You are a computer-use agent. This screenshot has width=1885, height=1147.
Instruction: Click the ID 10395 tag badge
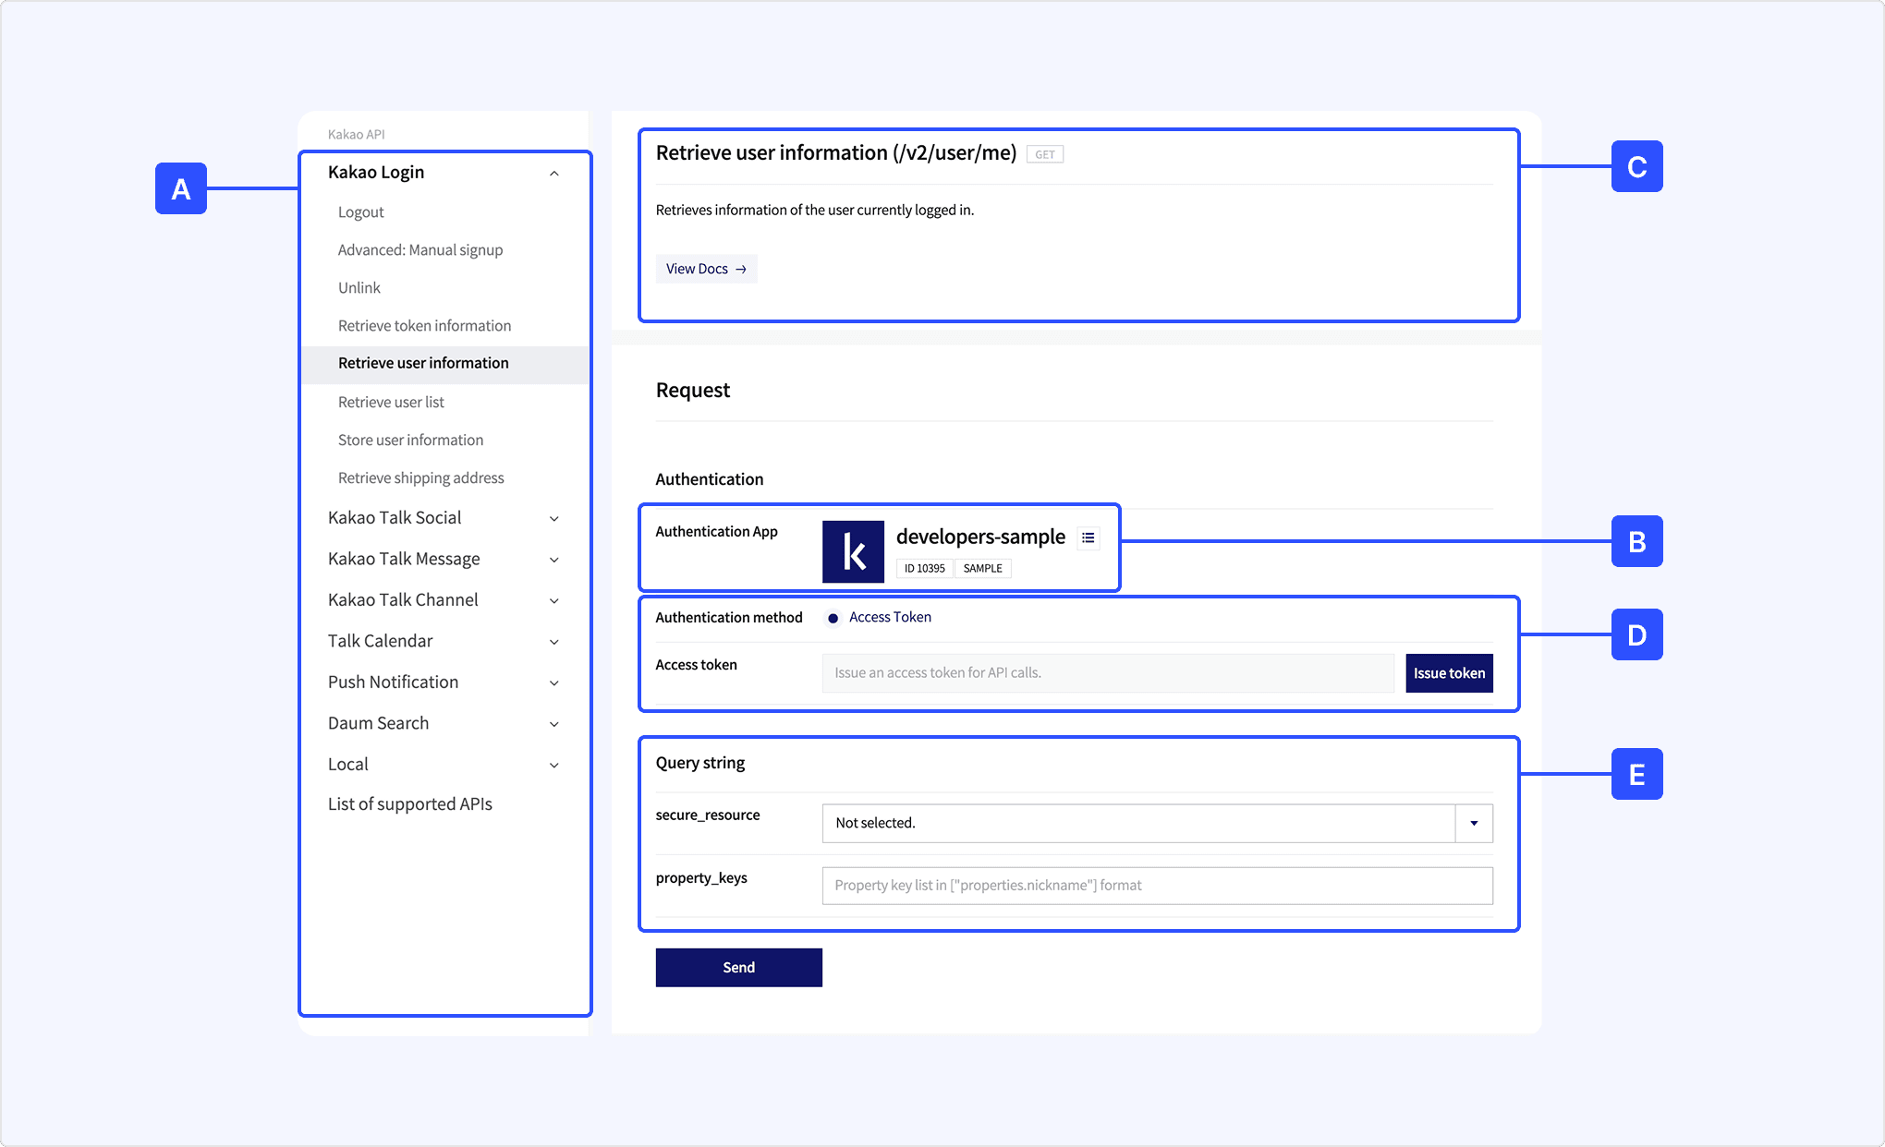[924, 568]
